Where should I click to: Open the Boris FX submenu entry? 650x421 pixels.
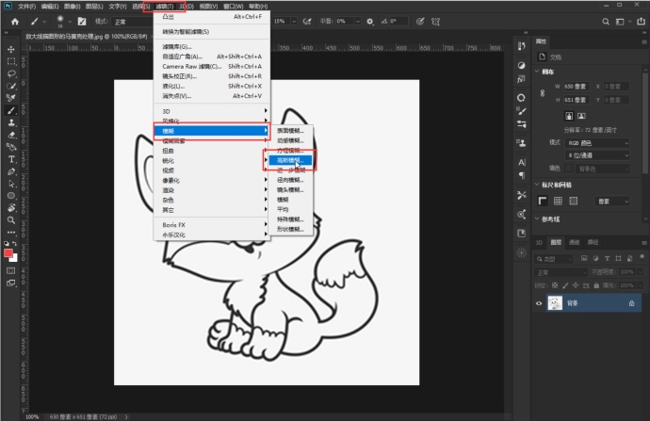tap(212, 224)
